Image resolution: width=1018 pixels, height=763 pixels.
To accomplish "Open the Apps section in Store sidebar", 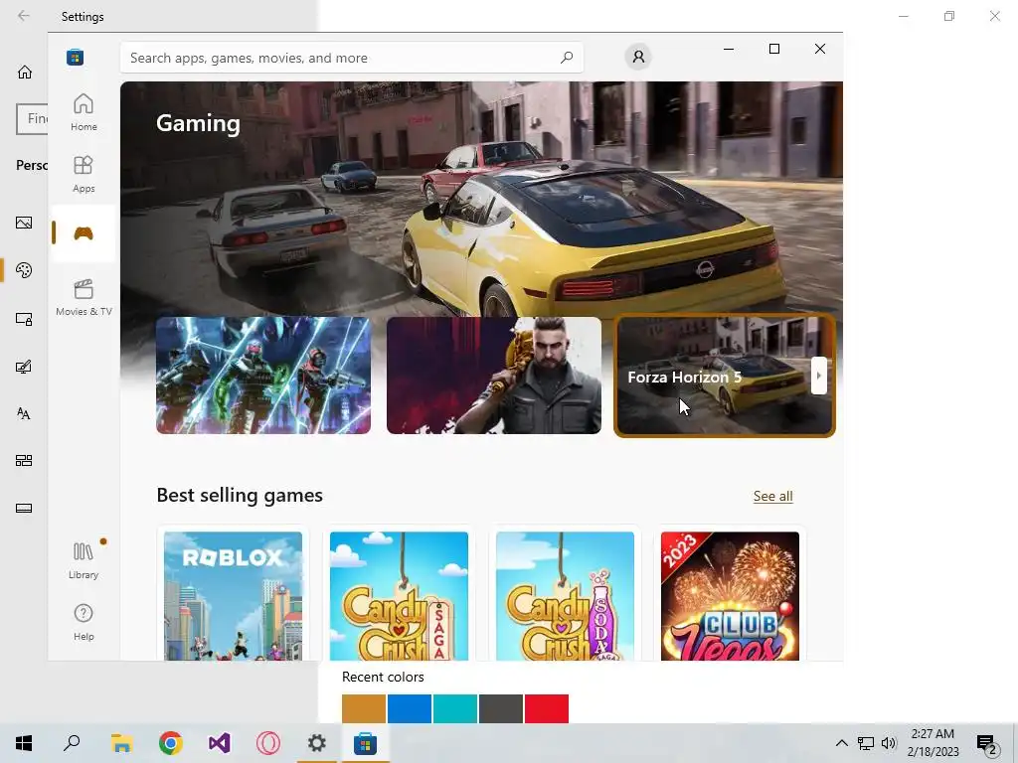I will click(84, 175).
